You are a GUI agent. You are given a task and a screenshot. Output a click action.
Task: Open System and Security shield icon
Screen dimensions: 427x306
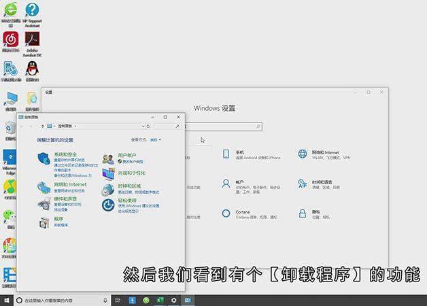pos(44,158)
